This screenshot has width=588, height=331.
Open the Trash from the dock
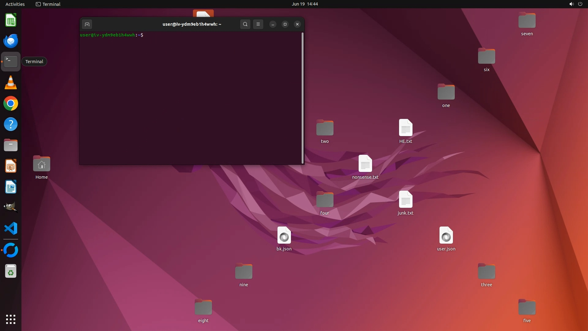[11, 271]
